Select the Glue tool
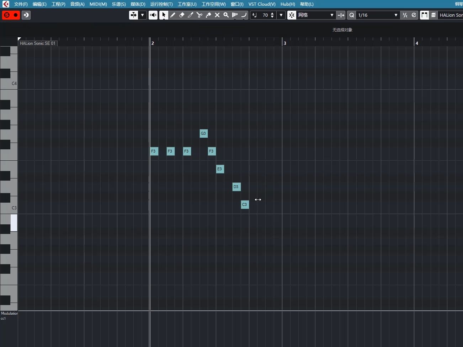This screenshot has height=347, width=463. tap(209, 15)
